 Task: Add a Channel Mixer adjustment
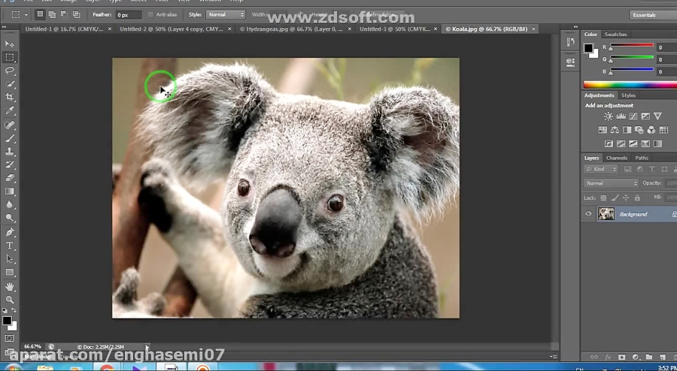click(x=651, y=130)
